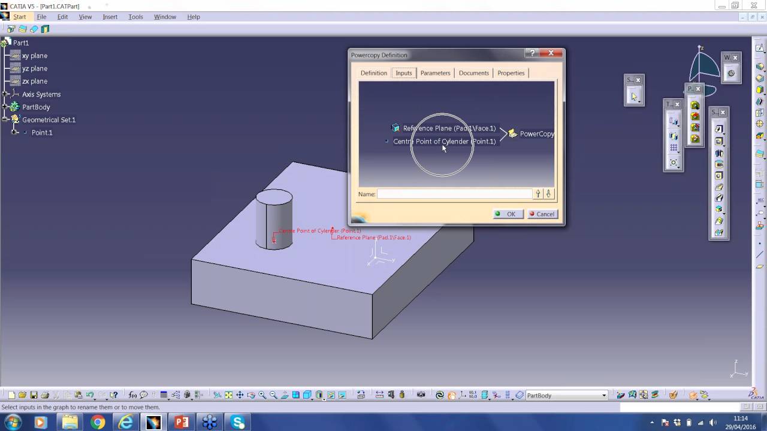
Task: Click the Zoom In magnifier icon
Action: click(x=262, y=395)
